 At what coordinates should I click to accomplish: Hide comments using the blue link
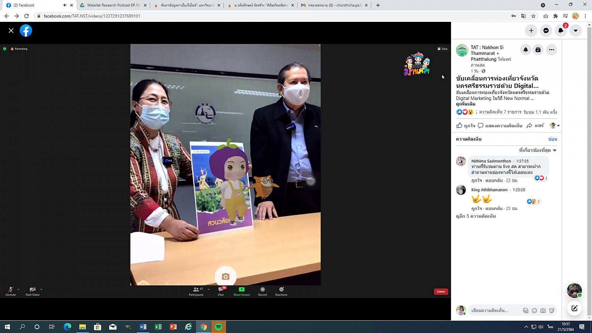(x=552, y=139)
